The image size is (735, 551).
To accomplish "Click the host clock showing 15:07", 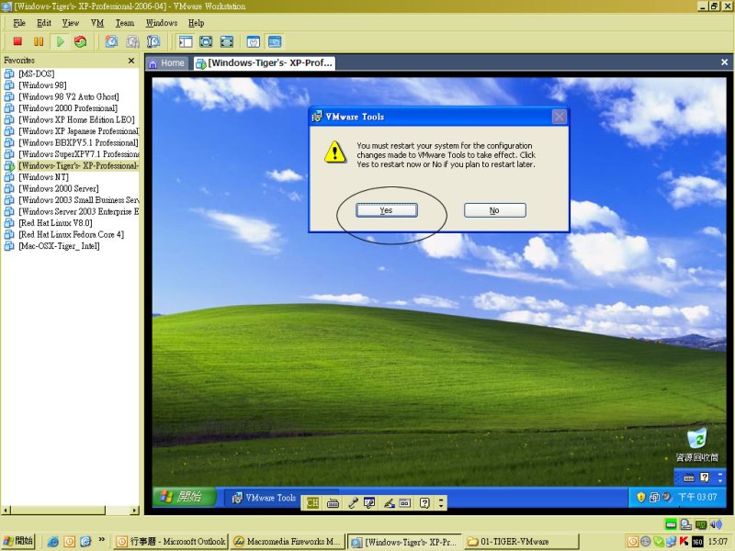I will tap(718, 542).
